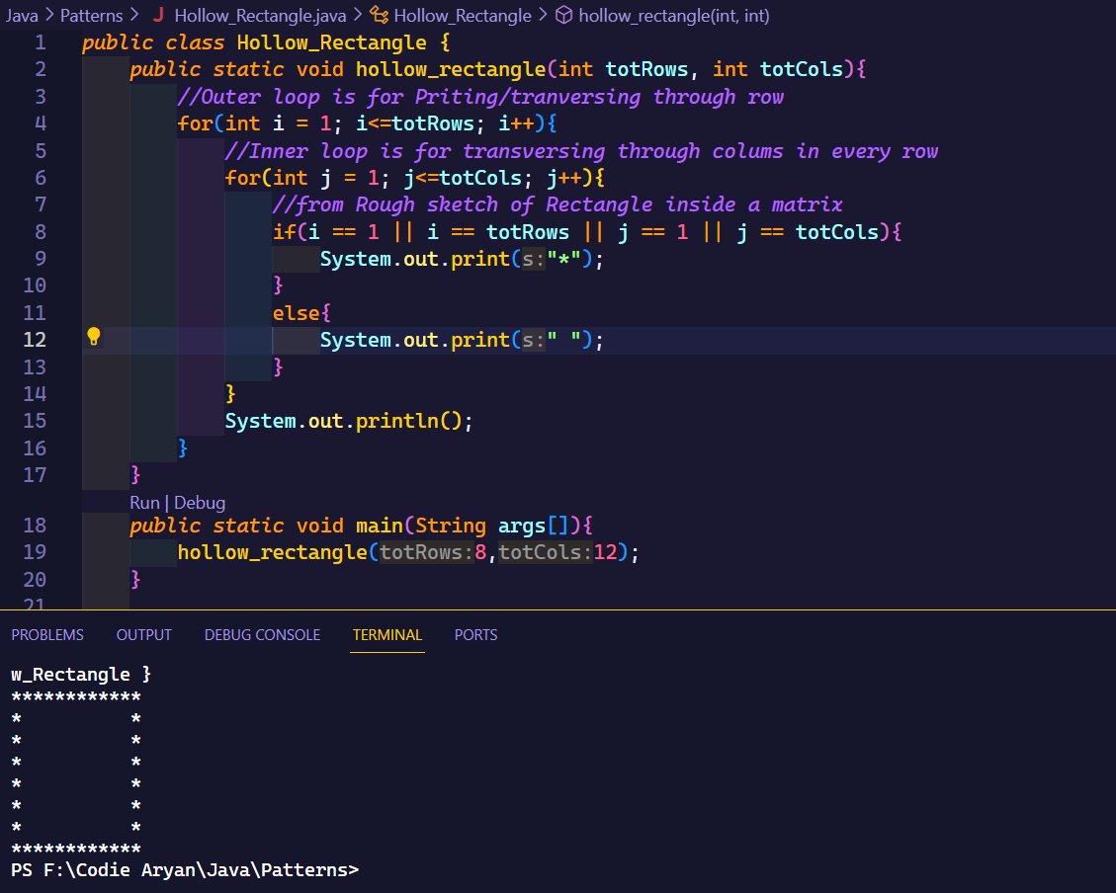Open Hollow_Rectangle.java breadcrumb item
The height and width of the screenshot is (893, 1116).
(260, 15)
